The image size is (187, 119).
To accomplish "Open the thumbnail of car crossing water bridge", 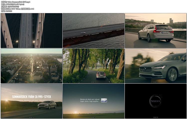I will [x=93, y=30].
